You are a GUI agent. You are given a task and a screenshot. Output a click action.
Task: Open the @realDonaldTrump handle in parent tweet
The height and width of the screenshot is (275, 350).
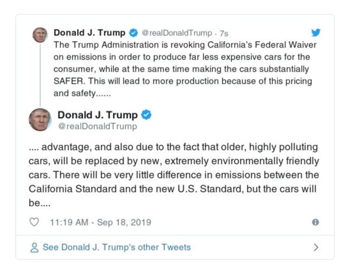177,33
